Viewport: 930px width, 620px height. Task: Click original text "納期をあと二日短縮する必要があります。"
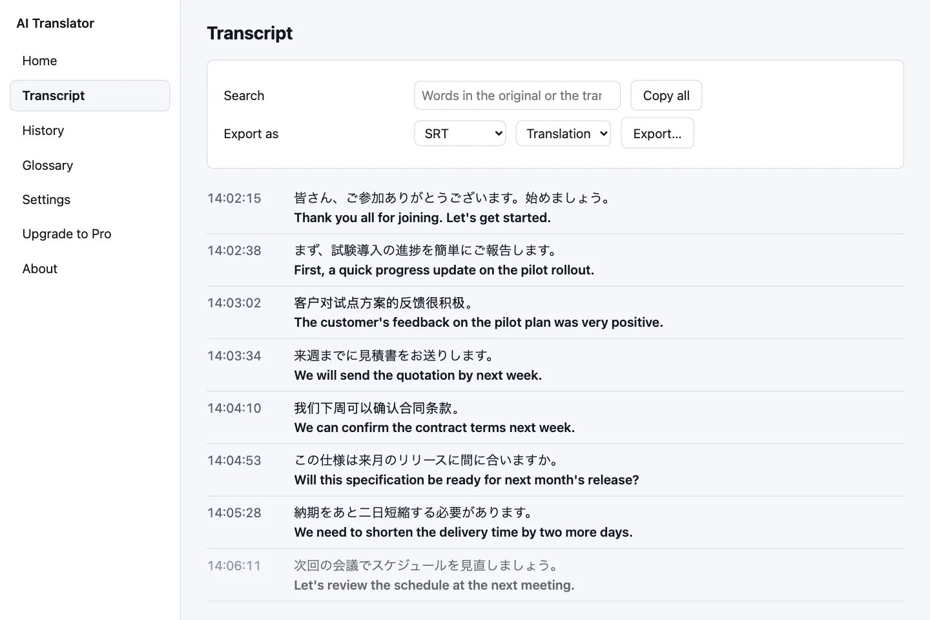pyautogui.click(x=415, y=513)
